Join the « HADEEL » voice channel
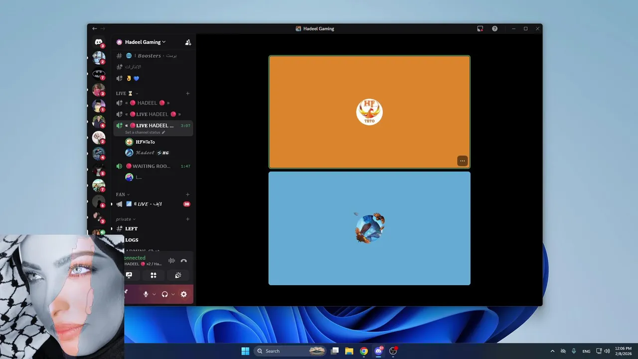The width and height of the screenshot is (638, 359). [x=153, y=103]
